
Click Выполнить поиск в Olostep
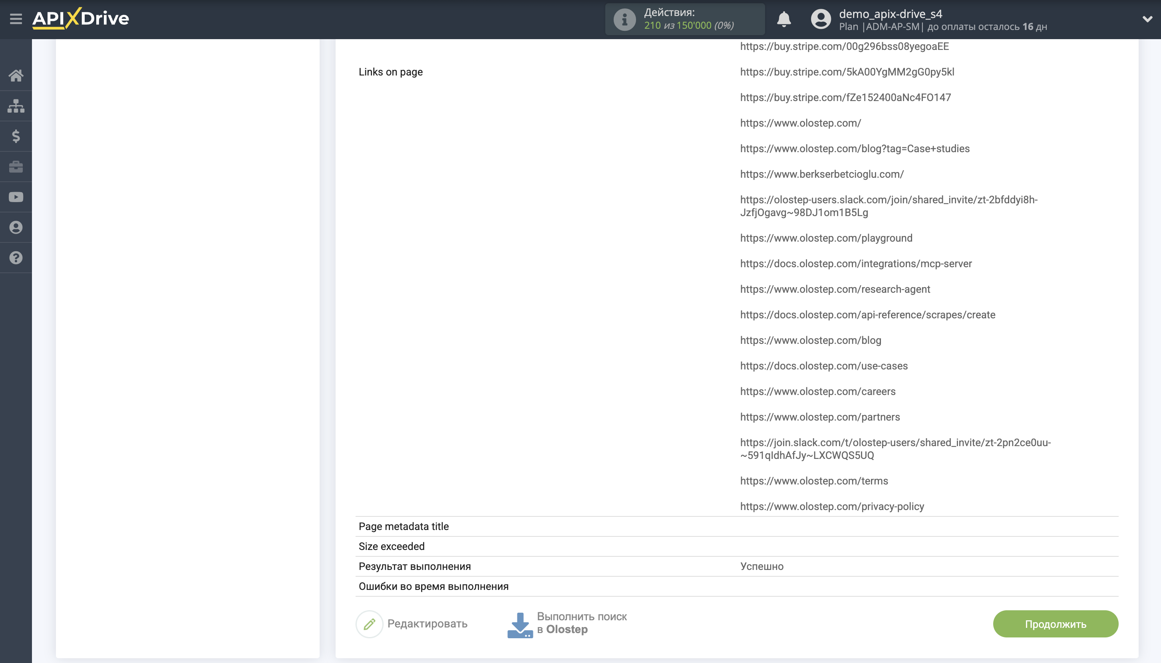567,623
